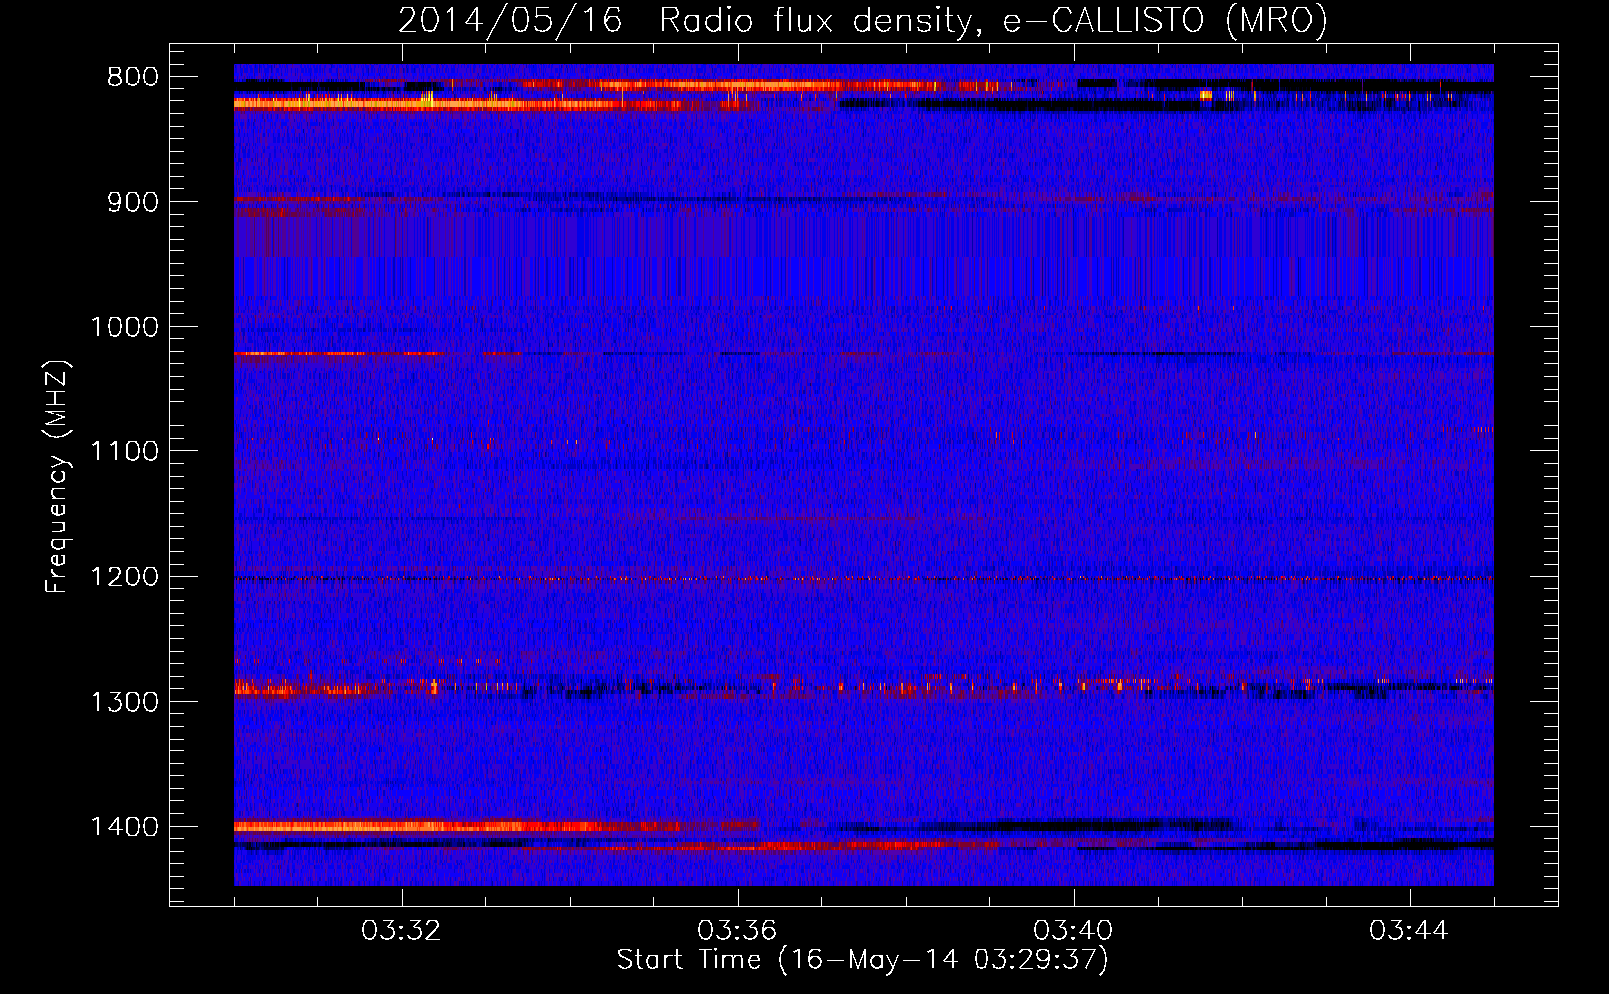Click the 900 frequency tick label
Screen dimensions: 1609x994
[132, 202]
